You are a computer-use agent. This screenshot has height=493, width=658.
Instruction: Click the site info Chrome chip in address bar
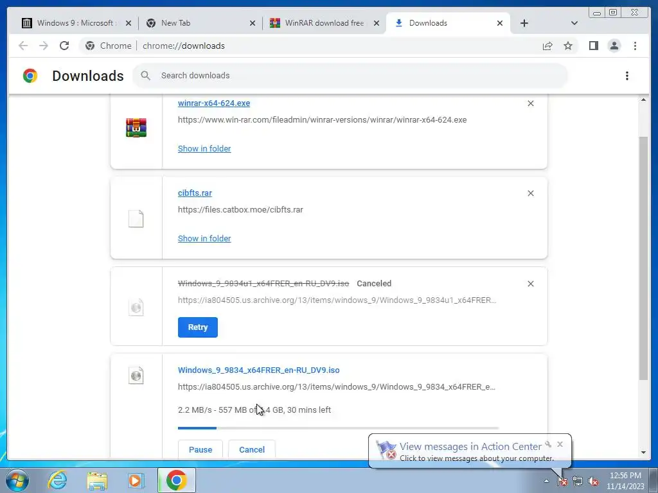coord(108,46)
